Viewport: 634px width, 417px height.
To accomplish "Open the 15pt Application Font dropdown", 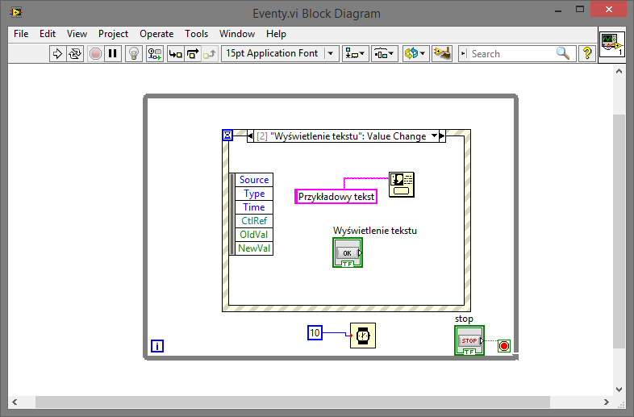I will tap(280, 54).
